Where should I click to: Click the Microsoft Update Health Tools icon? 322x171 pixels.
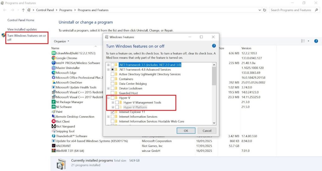[53, 87]
